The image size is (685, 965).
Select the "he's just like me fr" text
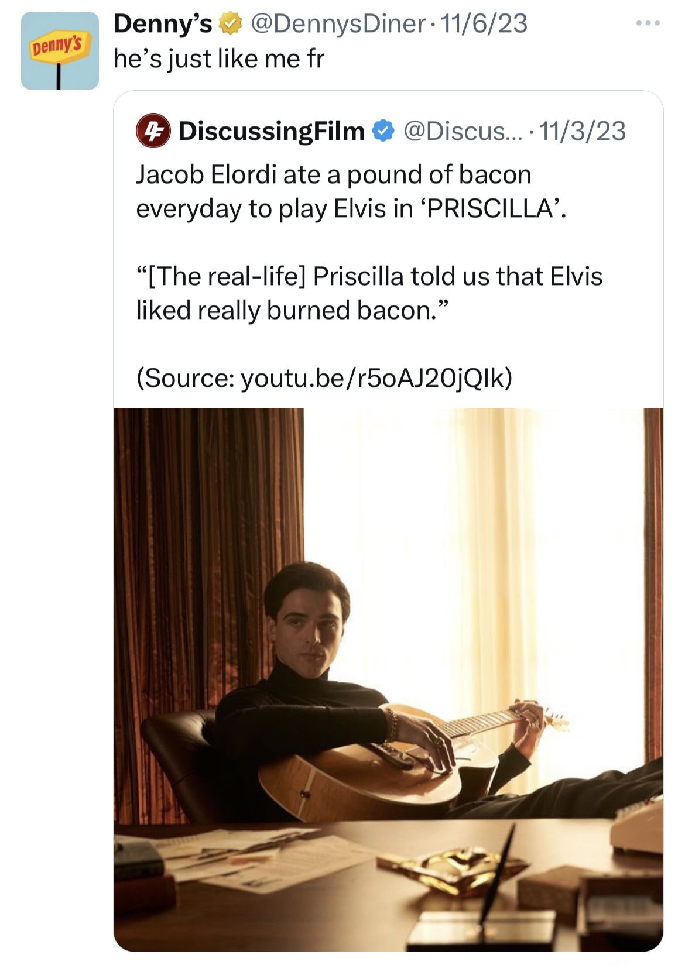(218, 59)
